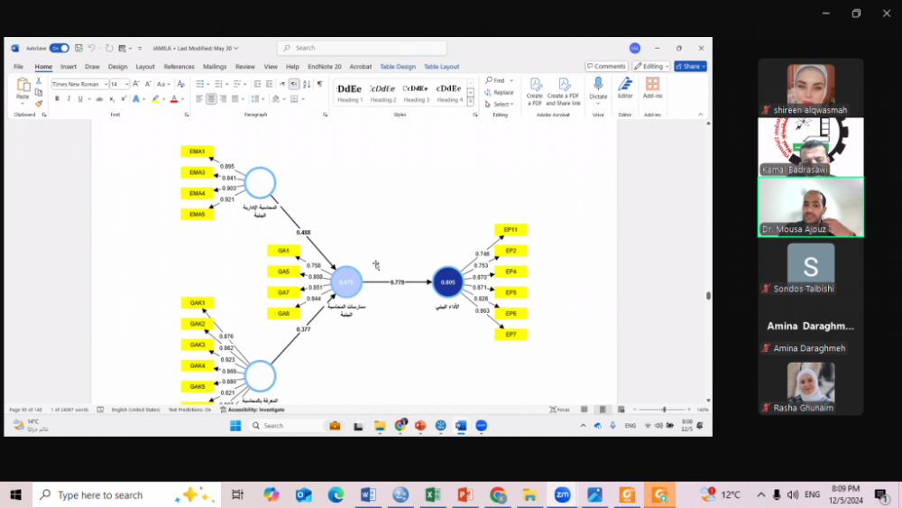Click Create a PDF and Share link
Screen dimensions: 902x508
point(563,91)
